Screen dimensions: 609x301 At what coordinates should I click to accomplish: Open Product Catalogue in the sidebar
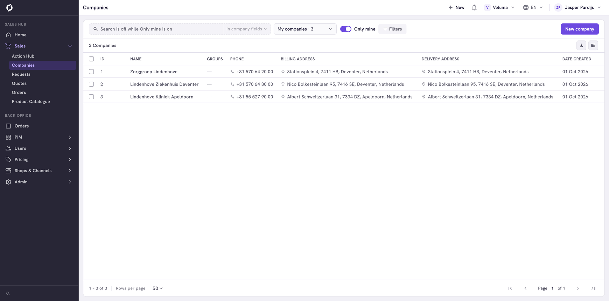click(x=43, y=102)
